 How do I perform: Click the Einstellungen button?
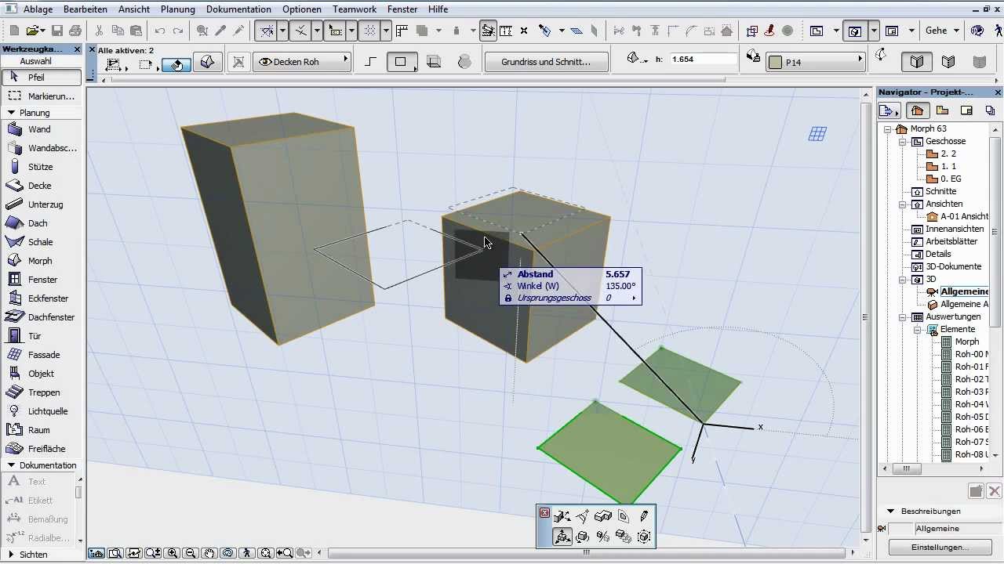pyautogui.click(x=940, y=547)
